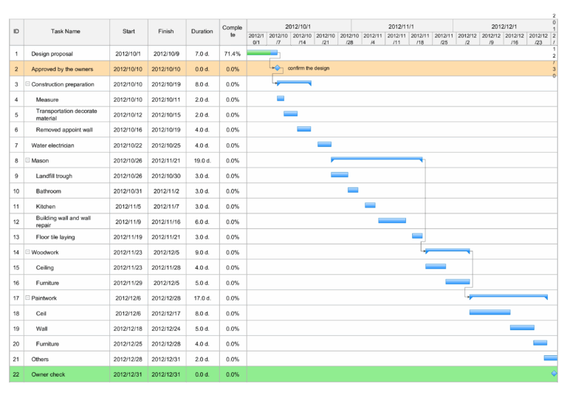Select the Ceil task bar in the chart
Image resolution: width=567 pixels, height=401 pixels.
489,312
